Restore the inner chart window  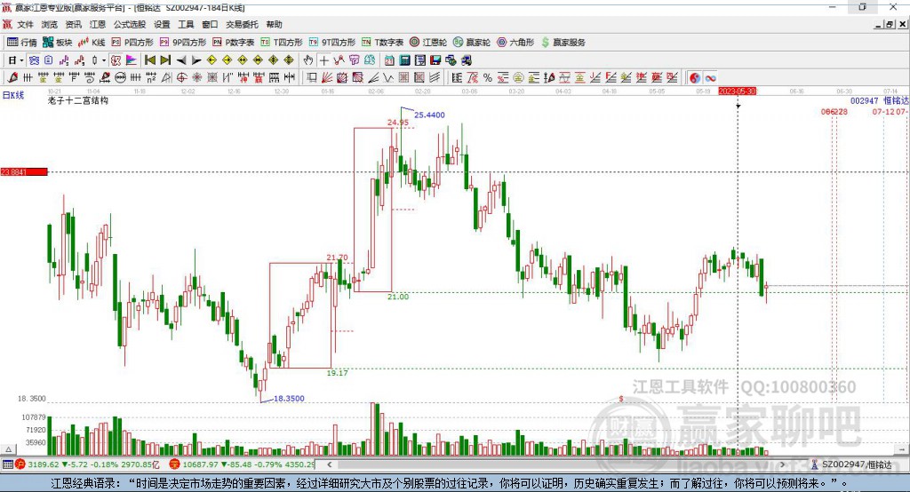890,24
